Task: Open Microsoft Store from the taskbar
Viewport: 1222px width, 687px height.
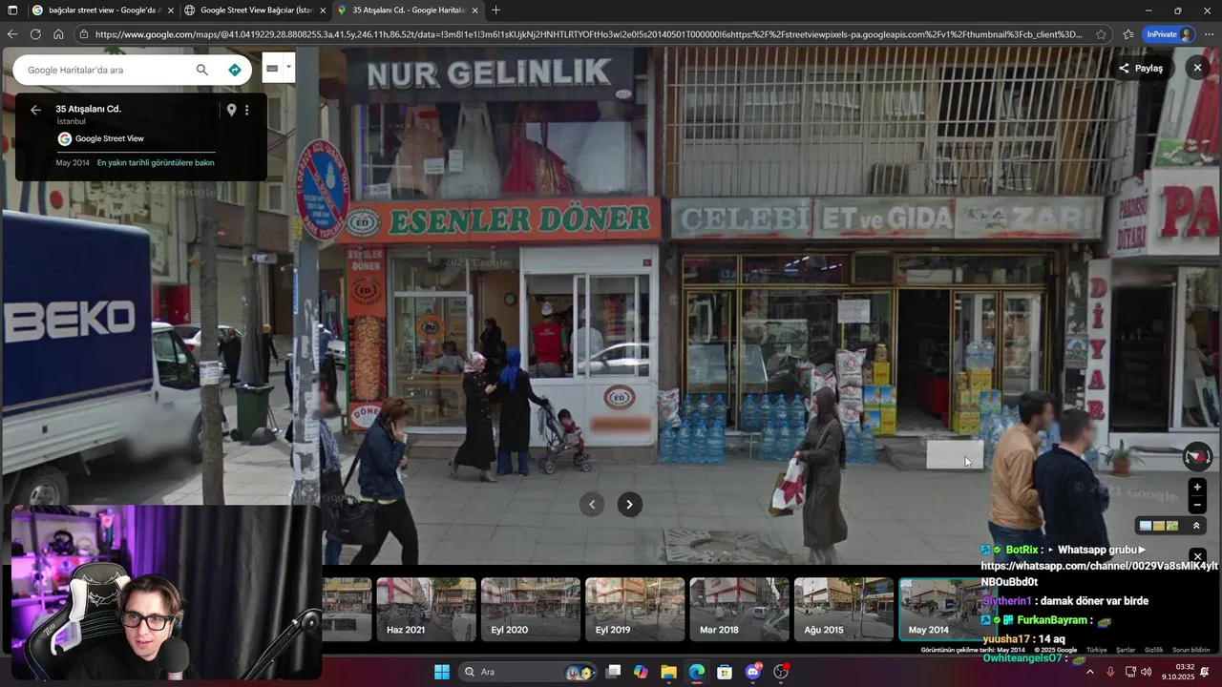Action: 725,672
